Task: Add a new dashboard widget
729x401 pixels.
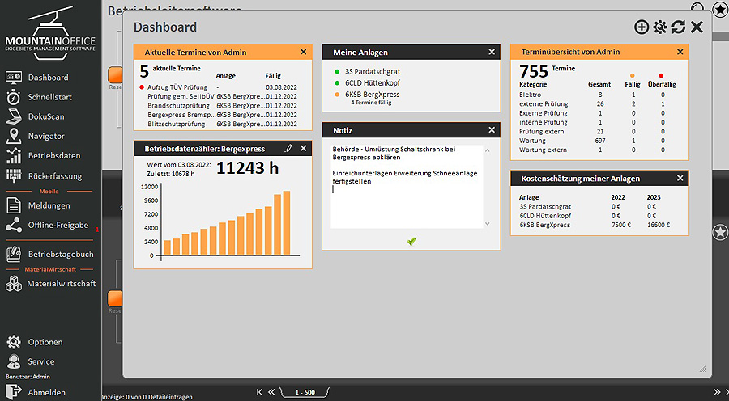Action: pyautogui.click(x=642, y=27)
